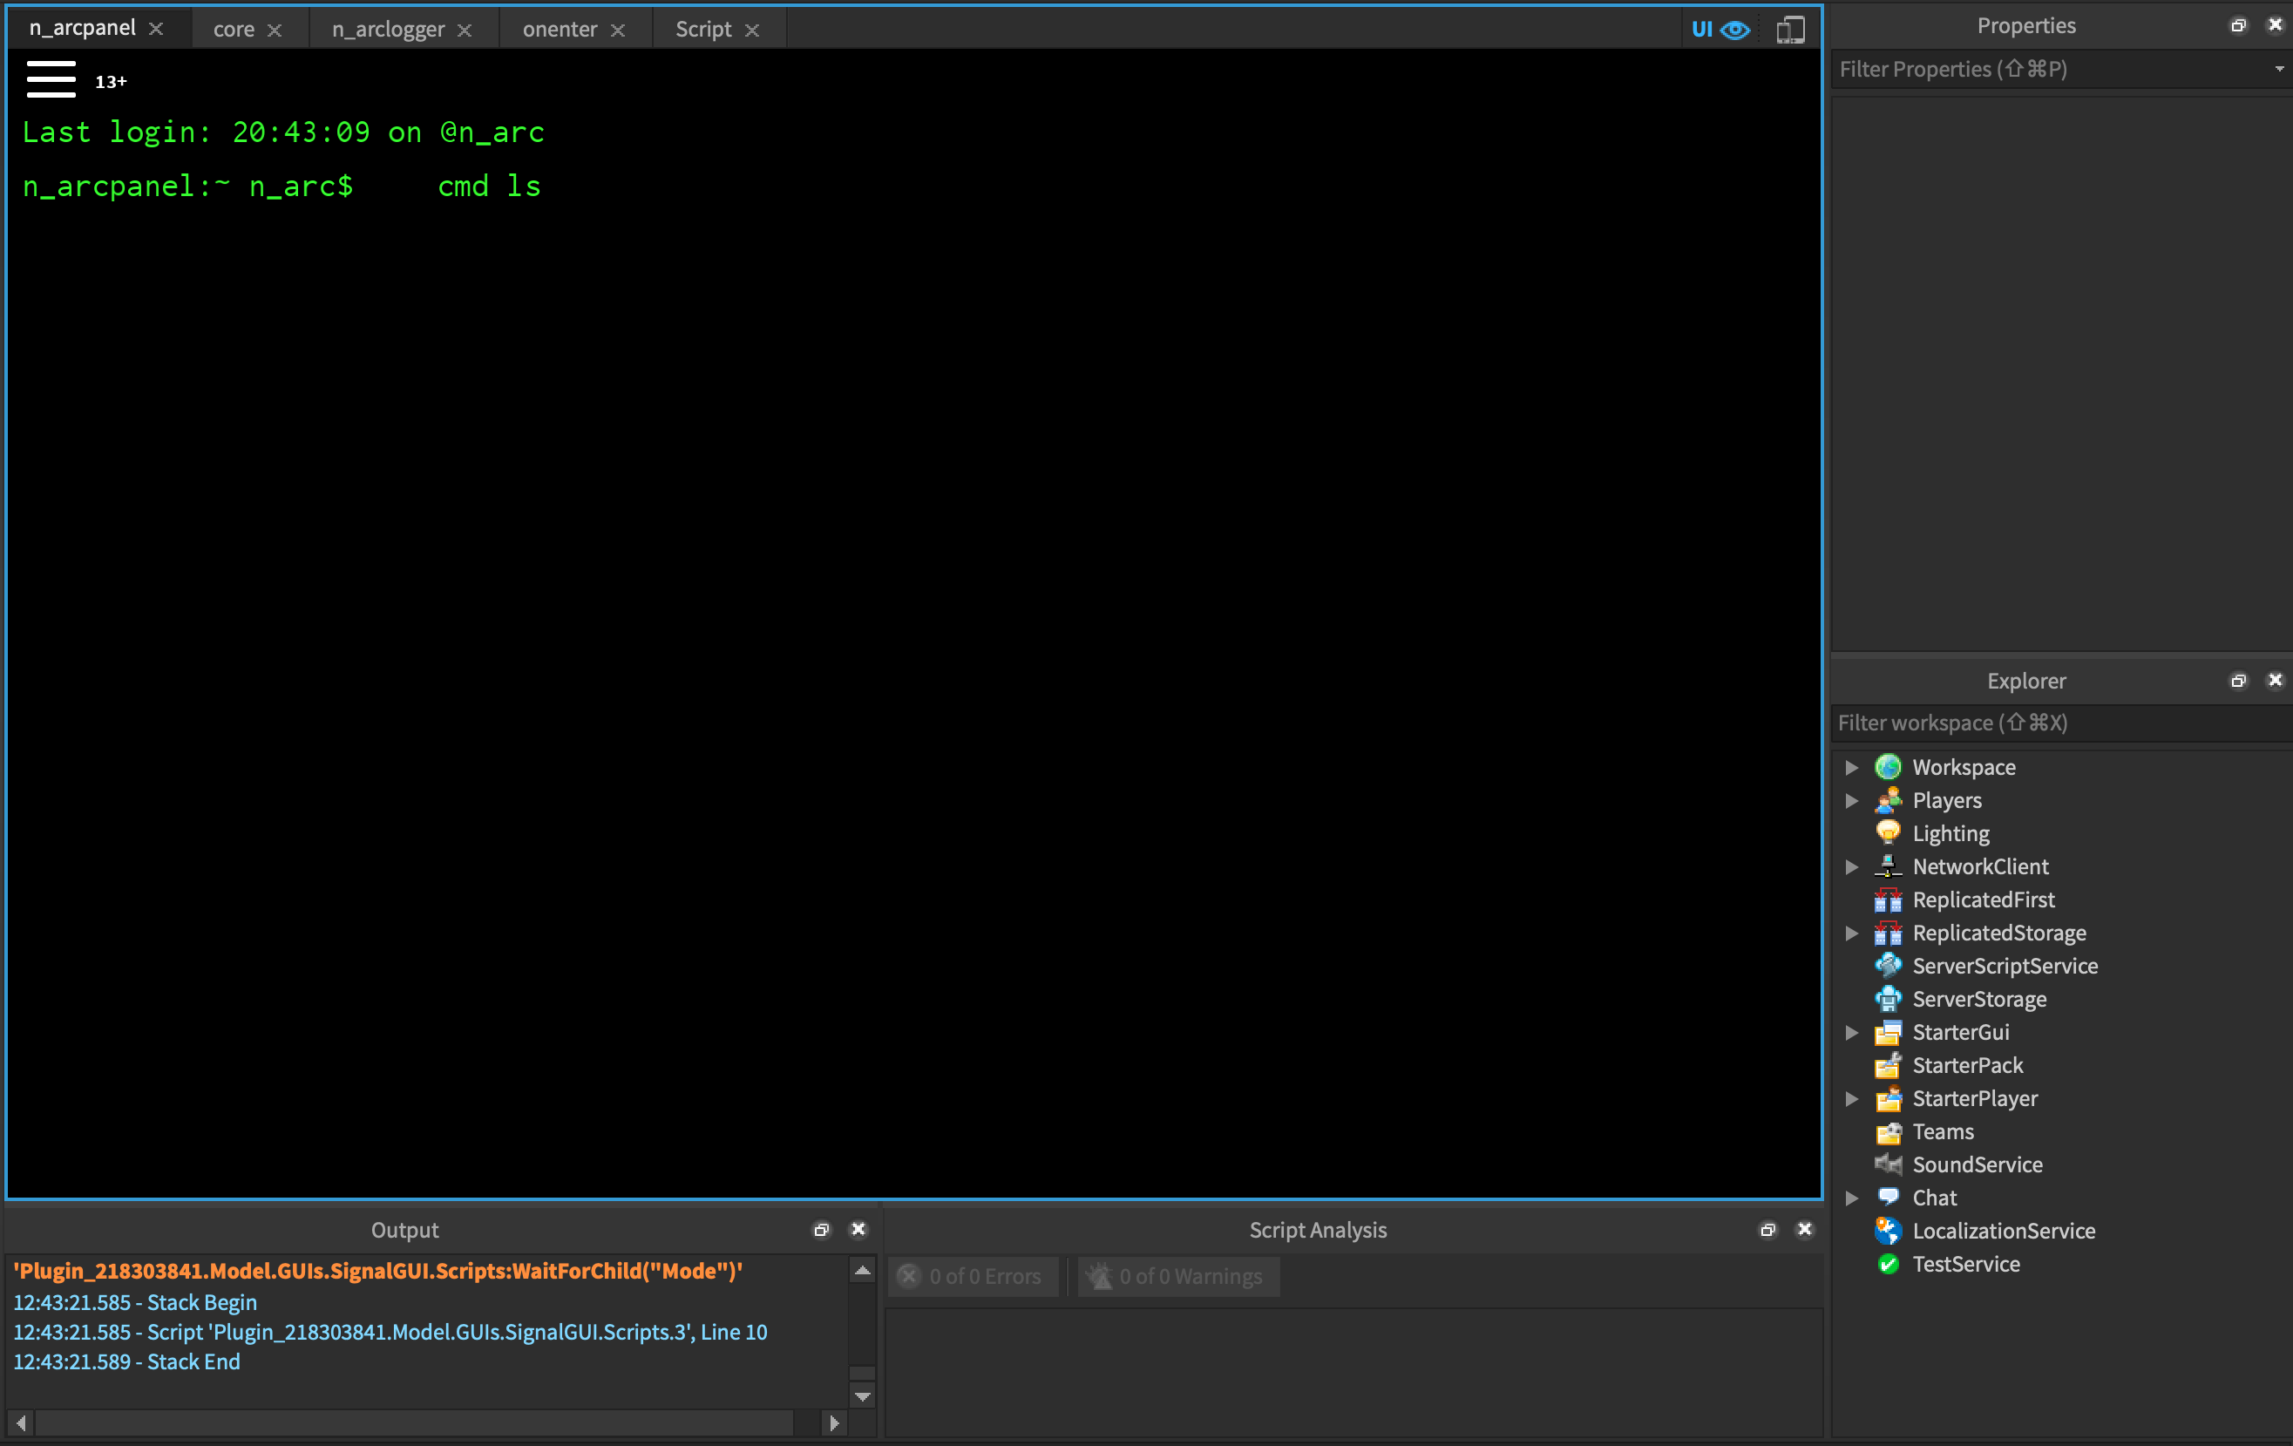Screen dimensions: 2293x1446
Task: Click the 'Last login' terminal line
Action: (x=283, y=132)
